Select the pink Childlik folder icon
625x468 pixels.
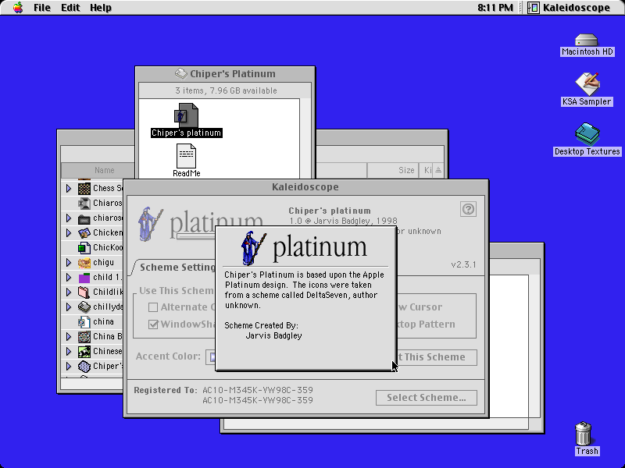click(84, 292)
